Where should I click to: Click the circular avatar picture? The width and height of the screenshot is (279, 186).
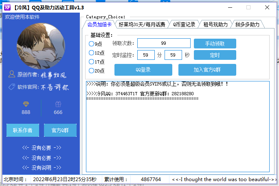41,46
